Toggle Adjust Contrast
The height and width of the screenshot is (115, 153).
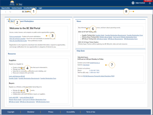(x=140, y=3)
